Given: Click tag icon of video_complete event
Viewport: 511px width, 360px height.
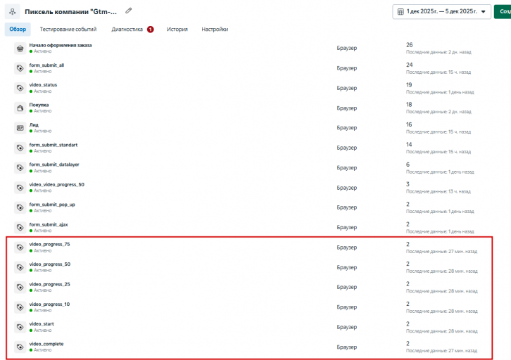Looking at the screenshot, I should (20, 347).
